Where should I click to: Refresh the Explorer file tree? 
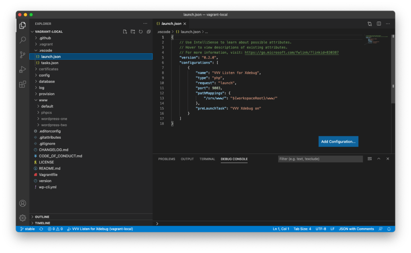(140, 32)
